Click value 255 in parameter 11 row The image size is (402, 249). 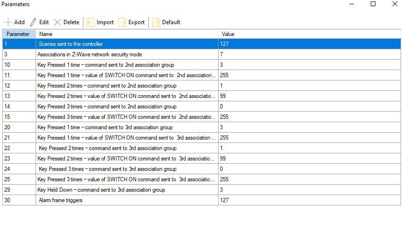224,75
